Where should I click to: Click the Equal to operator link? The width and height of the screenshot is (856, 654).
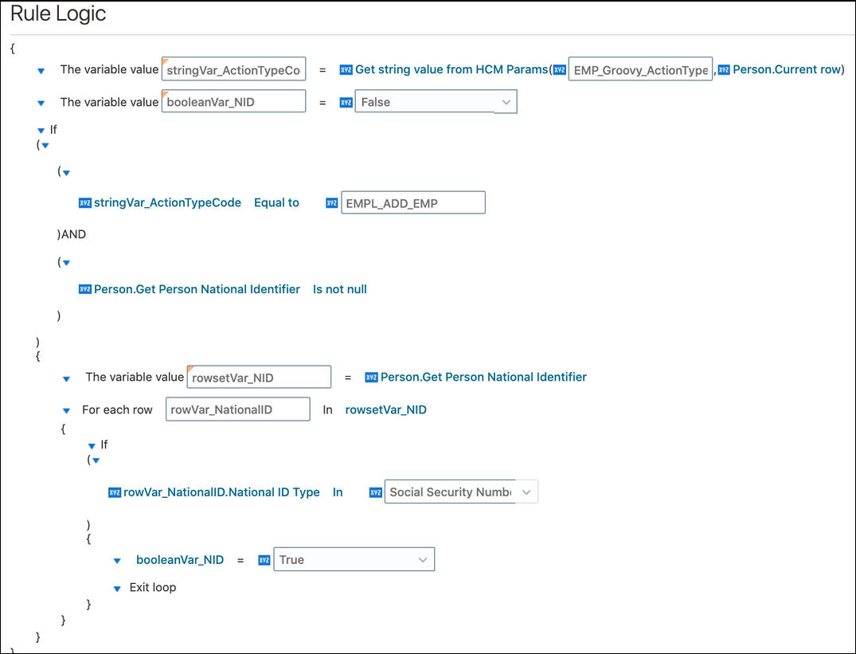pos(276,203)
